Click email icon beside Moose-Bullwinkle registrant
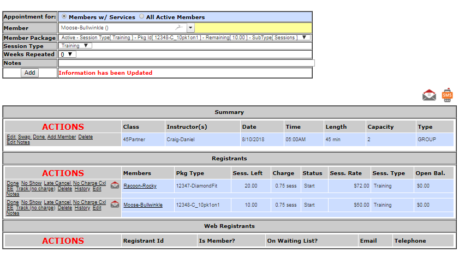The image size is (465, 253). pyautogui.click(x=115, y=204)
